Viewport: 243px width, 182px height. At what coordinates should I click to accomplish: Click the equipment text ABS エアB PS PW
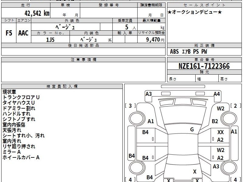click(x=188, y=52)
